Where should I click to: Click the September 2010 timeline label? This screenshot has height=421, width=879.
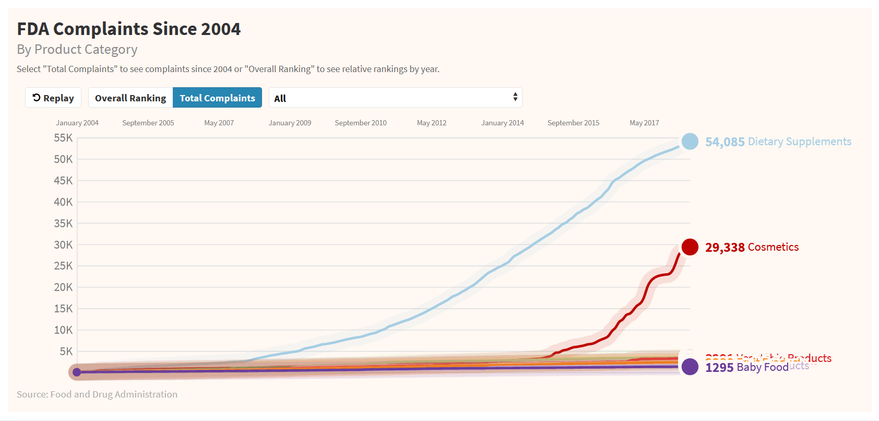[361, 123]
